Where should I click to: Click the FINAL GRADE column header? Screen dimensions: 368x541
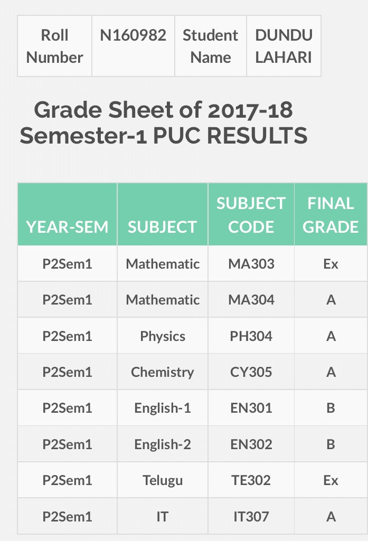tap(331, 214)
